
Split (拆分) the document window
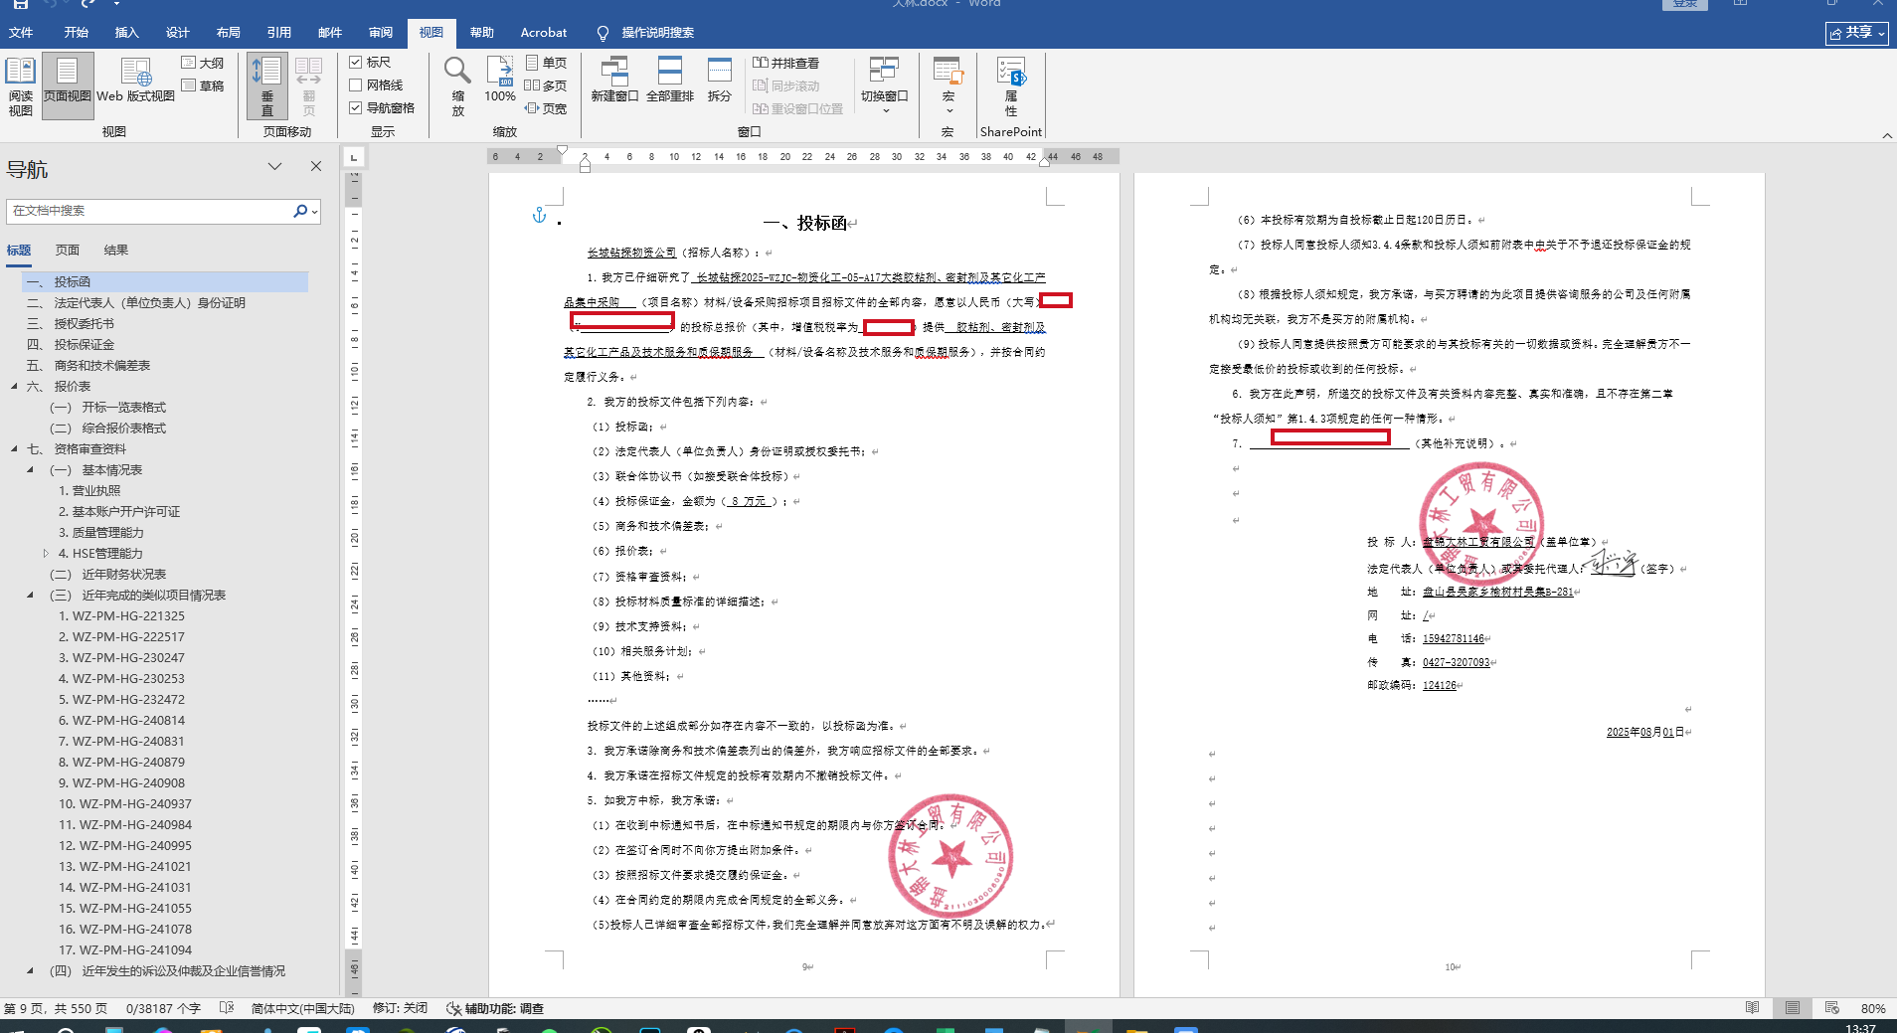pyautogui.click(x=719, y=81)
